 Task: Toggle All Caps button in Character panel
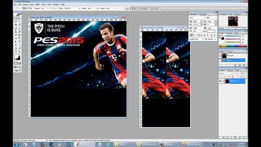point(199,36)
